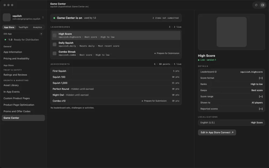
Task: Switch to the Analytics tab
Action: pos(37,27)
